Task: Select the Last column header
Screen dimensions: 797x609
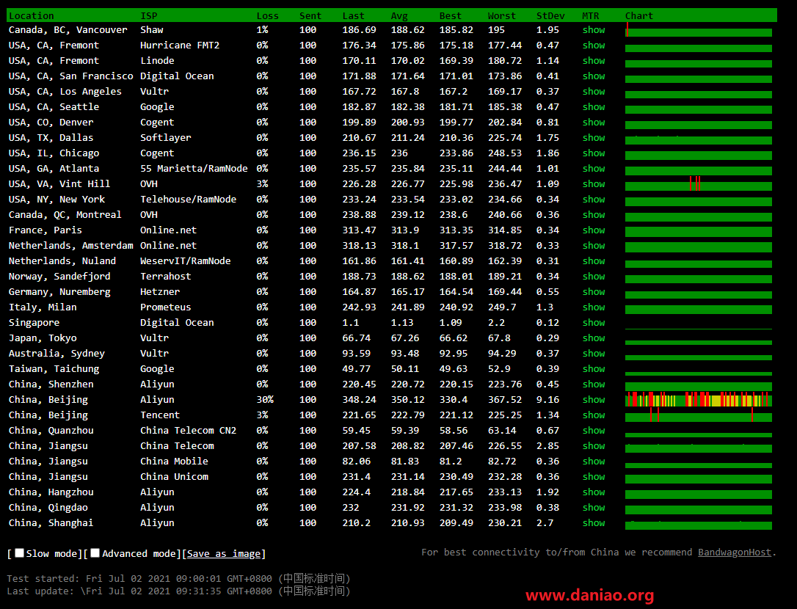Action: pos(353,15)
